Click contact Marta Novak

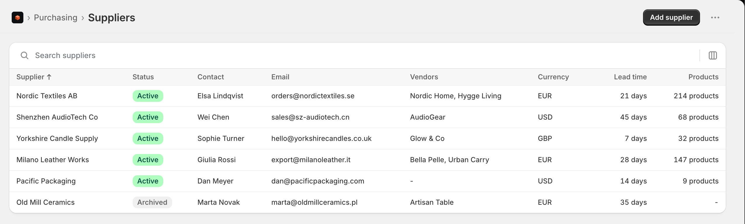pos(219,202)
